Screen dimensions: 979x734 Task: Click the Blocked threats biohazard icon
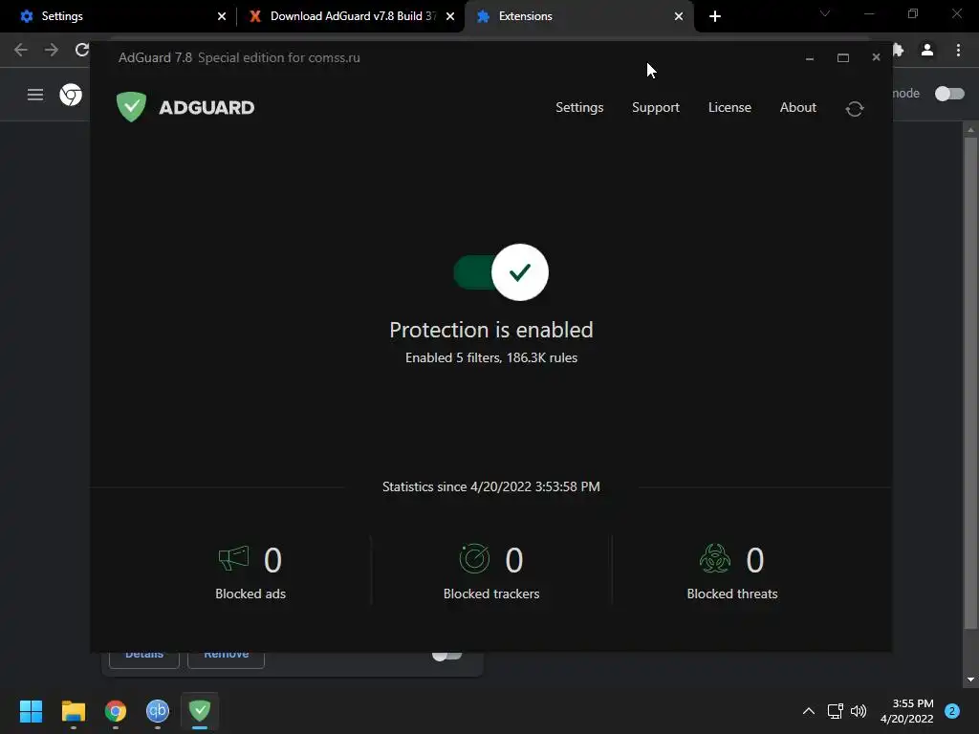(x=715, y=558)
